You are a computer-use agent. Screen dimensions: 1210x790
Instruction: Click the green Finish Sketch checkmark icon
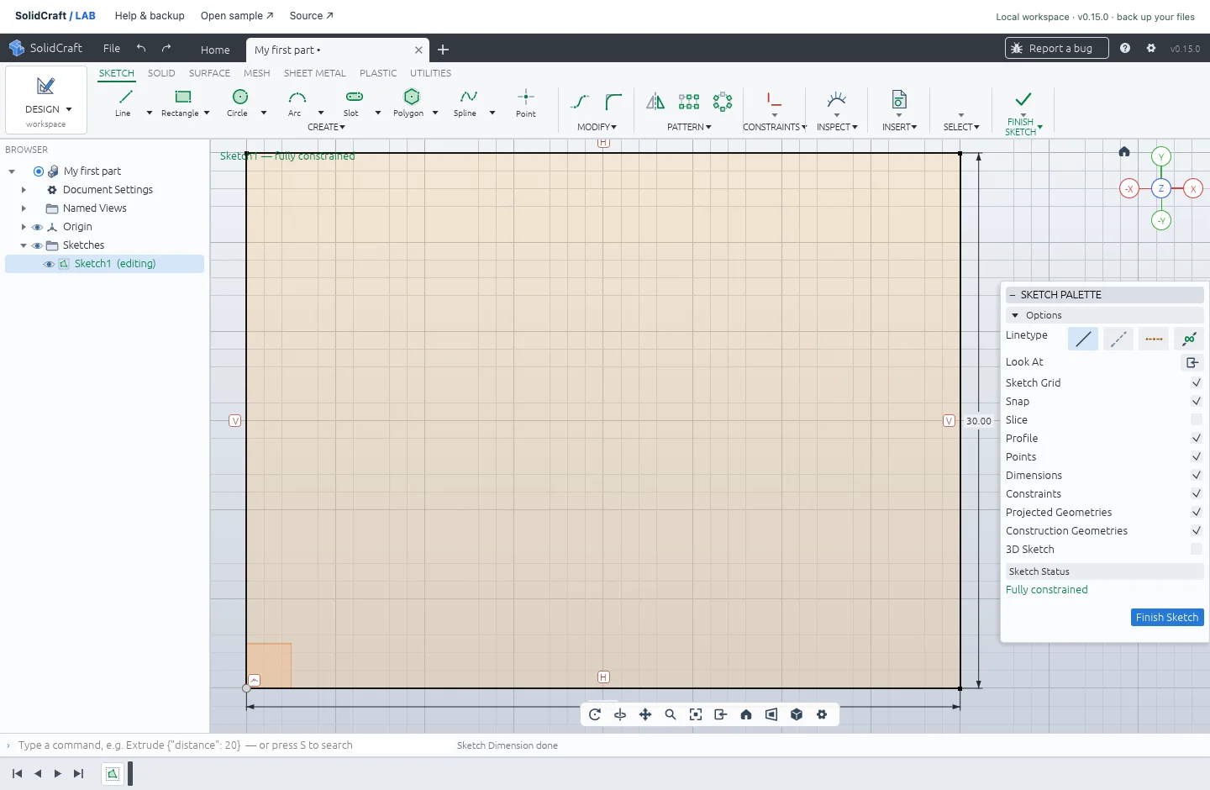coord(1023,99)
